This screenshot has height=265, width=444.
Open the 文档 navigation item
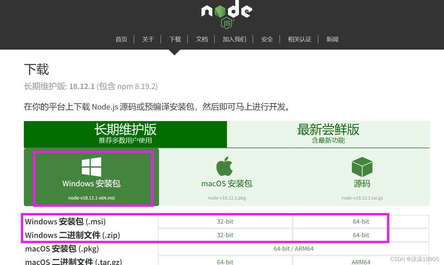pyautogui.click(x=202, y=39)
